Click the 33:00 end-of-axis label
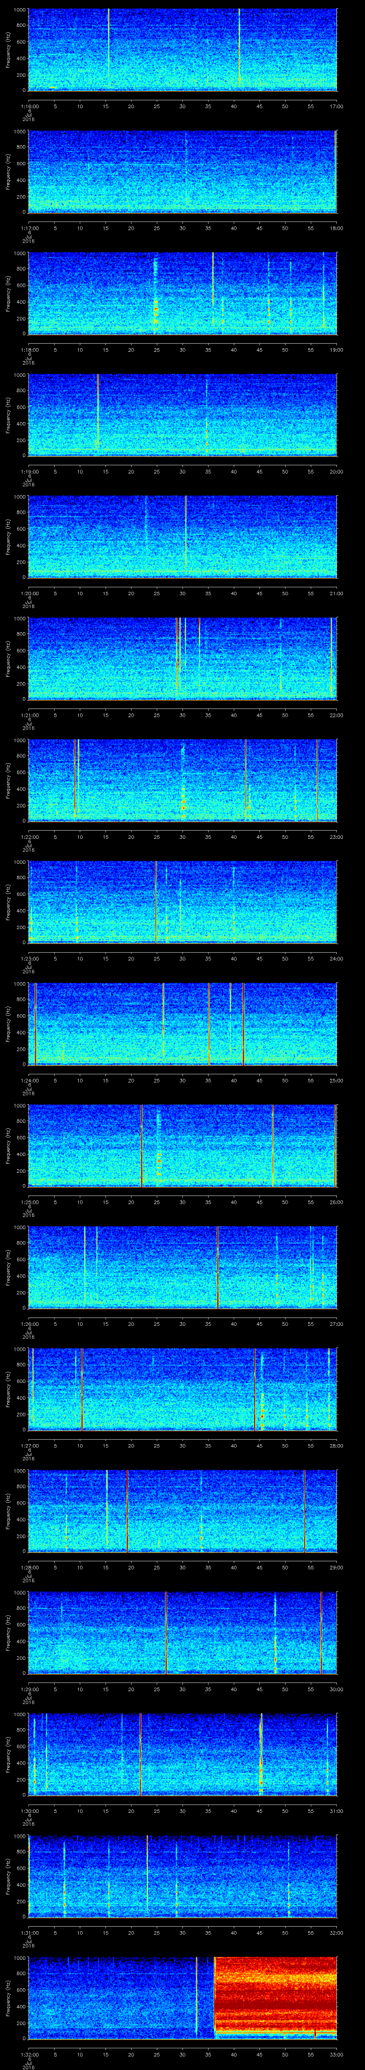The image size is (365, 2070). pos(337,2054)
